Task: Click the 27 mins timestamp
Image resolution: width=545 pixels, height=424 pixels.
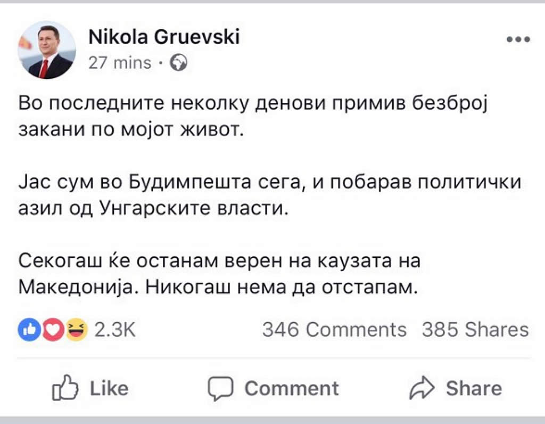Action: coord(119,63)
